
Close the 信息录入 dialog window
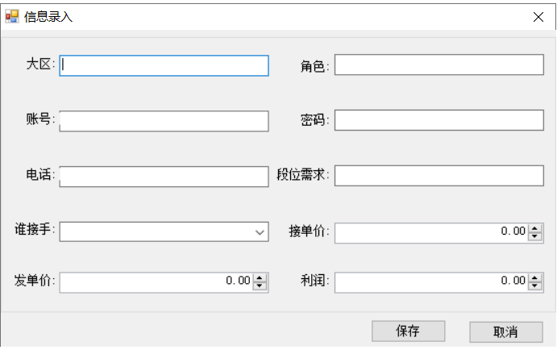538,17
